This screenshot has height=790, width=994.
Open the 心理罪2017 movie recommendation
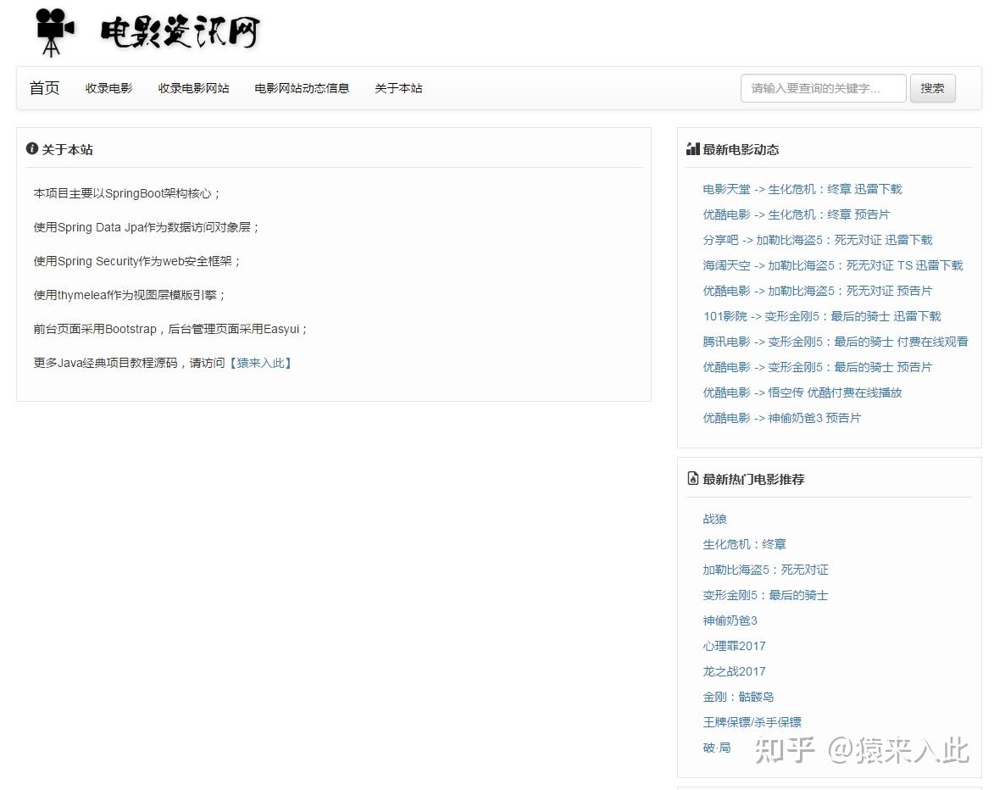[734, 645]
